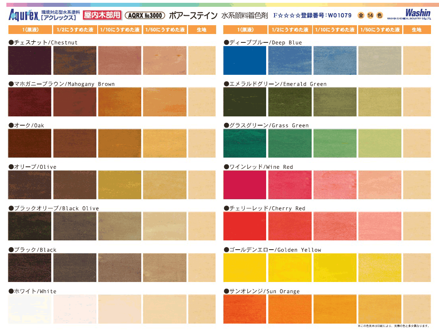The image size is (439, 330).
Task: Select the Grass Green 1/2 dilution swatch
Action: [x=290, y=143]
